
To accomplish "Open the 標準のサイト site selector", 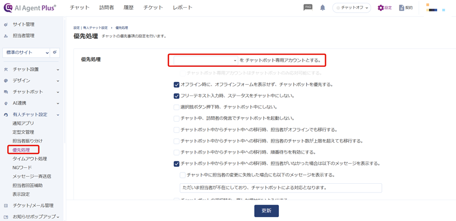I will [26, 52].
